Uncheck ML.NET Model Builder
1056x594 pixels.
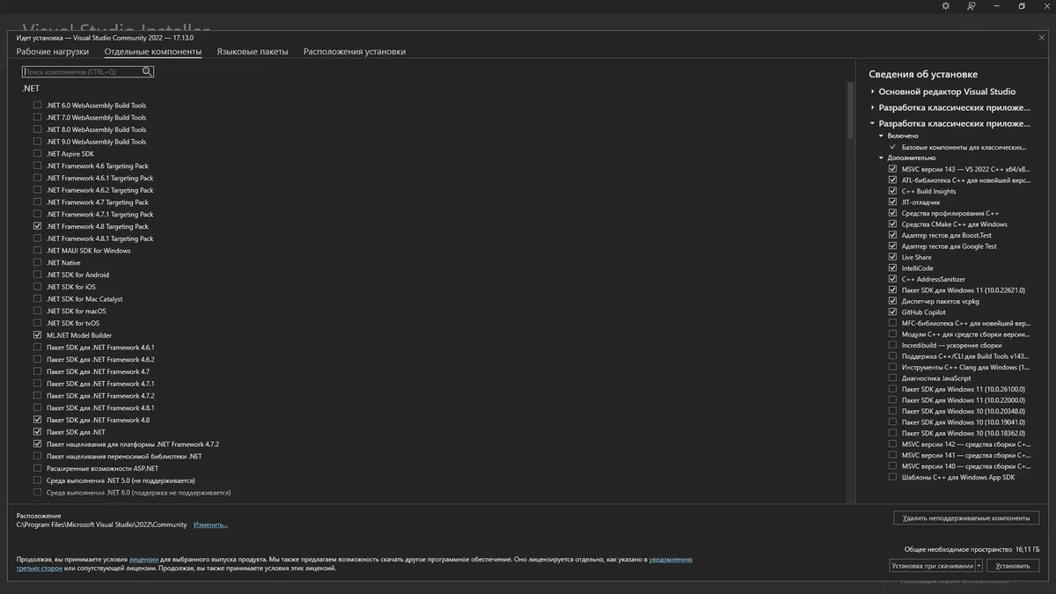click(x=37, y=335)
